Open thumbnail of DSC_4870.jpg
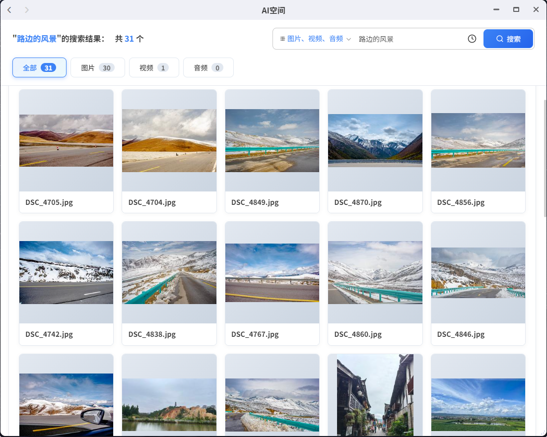The width and height of the screenshot is (547, 437). tap(375, 140)
